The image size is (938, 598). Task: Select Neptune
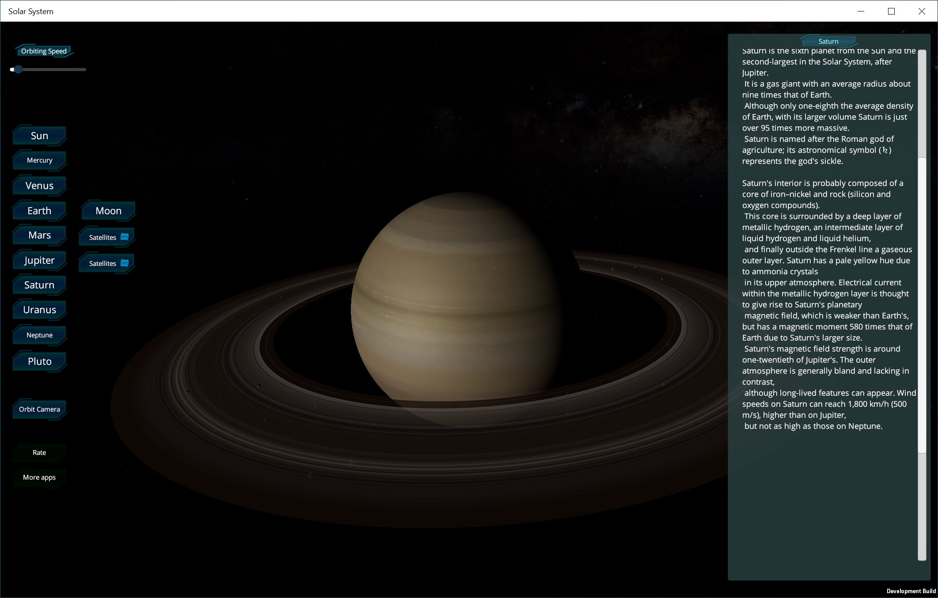(39, 335)
